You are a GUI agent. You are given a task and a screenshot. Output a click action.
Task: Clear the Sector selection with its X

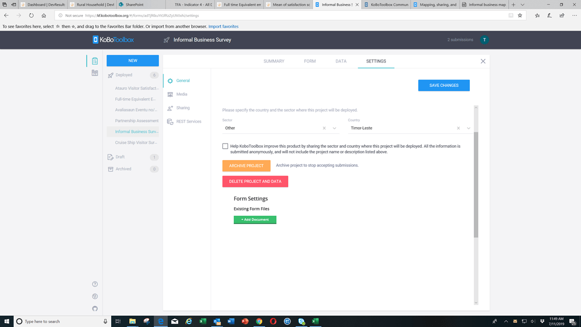323,128
